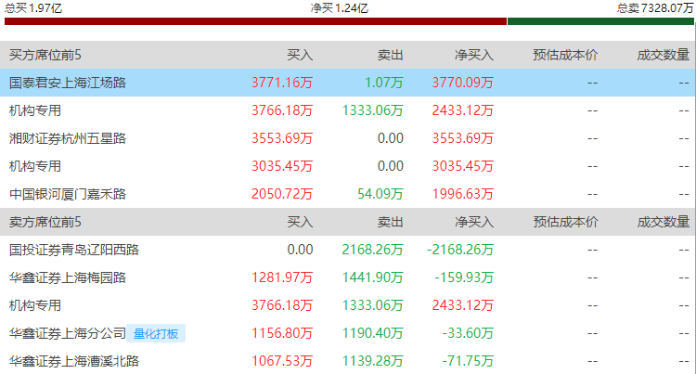The image size is (696, 374).
Task: Click the red buy portion of the bar
Action: point(256,21)
